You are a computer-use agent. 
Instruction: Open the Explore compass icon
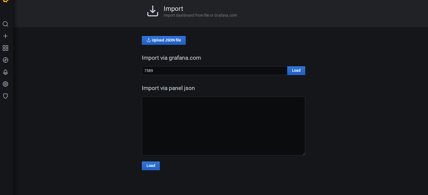[5, 60]
